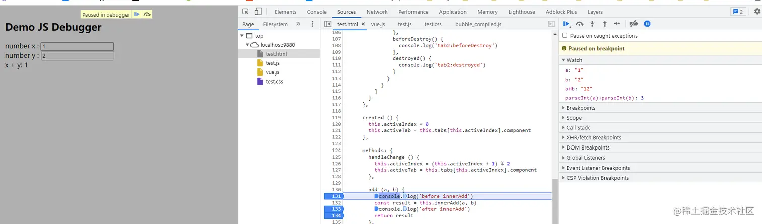Viewport: 762px width, 224px height.
Task: Resume from the page overlay play button
Action: click(x=137, y=15)
